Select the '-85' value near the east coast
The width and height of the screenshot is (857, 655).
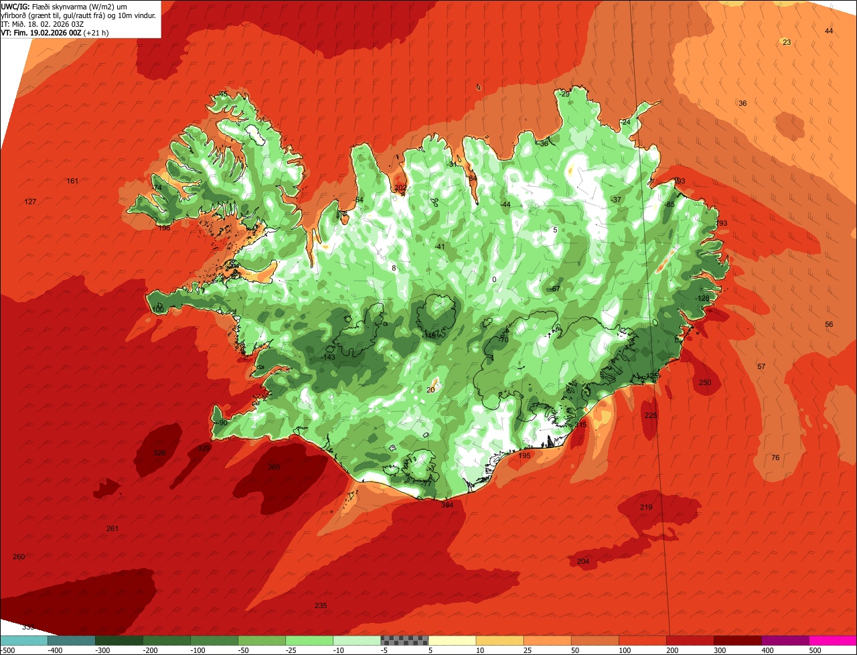click(x=669, y=204)
